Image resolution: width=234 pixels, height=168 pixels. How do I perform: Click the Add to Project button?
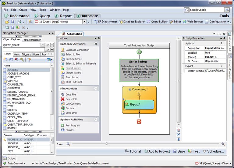157,151
